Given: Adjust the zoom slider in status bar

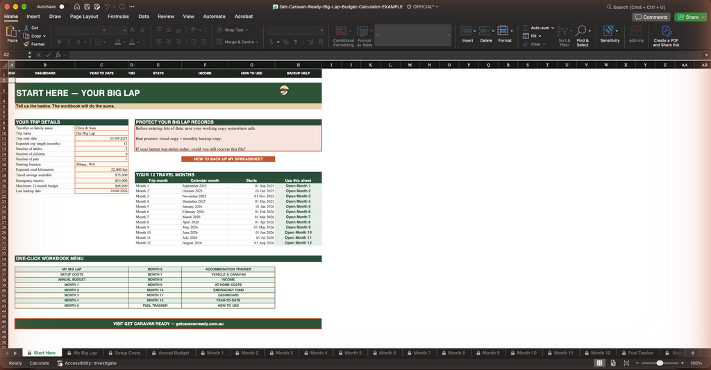Looking at the screenshot, I should point(660,363).
